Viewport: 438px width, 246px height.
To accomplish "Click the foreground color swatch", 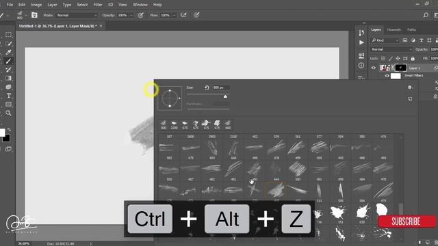I will point(2,133).
